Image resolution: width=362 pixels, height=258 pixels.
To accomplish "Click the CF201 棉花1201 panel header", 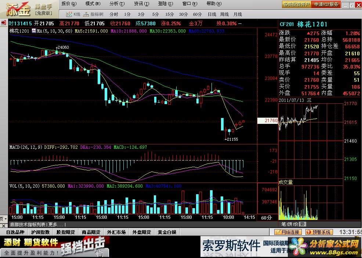I will click(x=303, y=24).
